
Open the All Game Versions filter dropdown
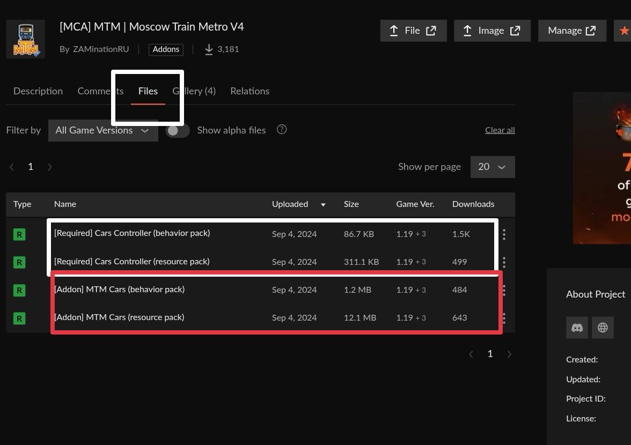tap(102, 130)
